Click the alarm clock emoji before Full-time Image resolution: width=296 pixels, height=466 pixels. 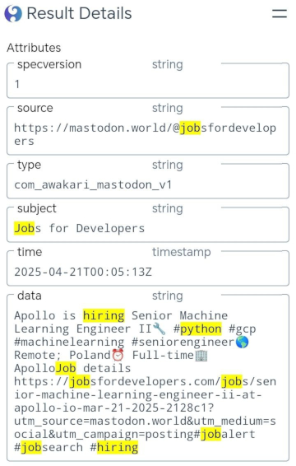(x=118, y=355)
